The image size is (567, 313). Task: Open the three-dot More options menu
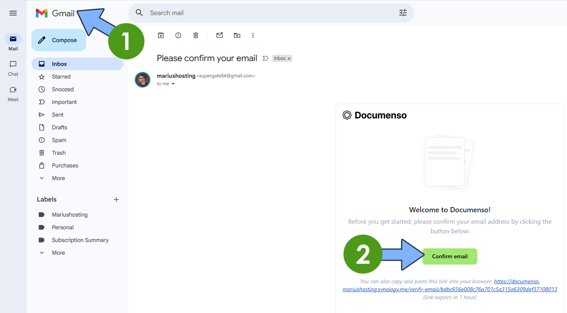click(x=253, y=35)
